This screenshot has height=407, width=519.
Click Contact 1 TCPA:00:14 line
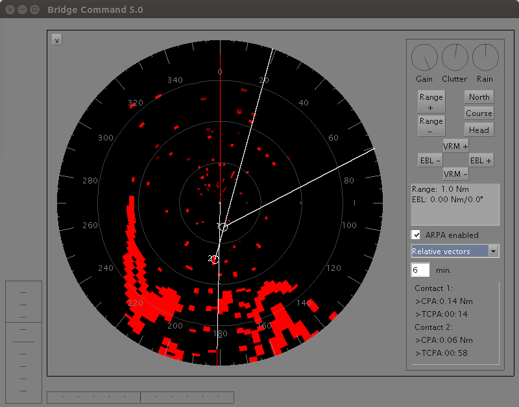click(441, 314)
